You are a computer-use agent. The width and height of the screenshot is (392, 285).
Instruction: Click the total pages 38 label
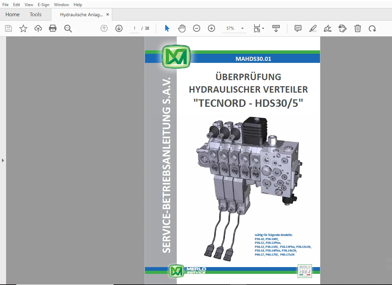coord(147,28)
